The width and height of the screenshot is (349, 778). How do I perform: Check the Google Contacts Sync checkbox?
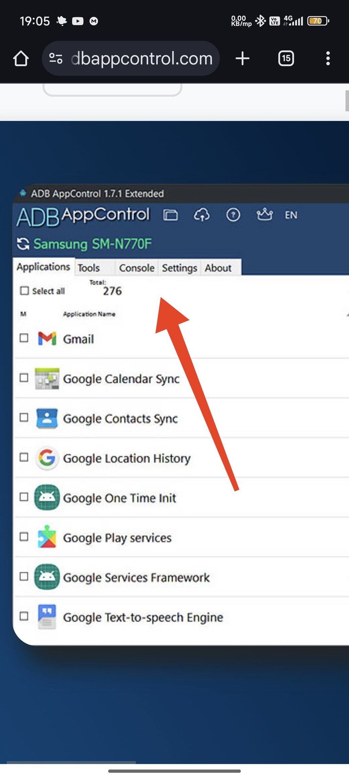tap(24, 417)
